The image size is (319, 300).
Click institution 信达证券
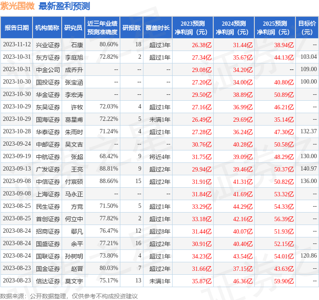point(48,281)
